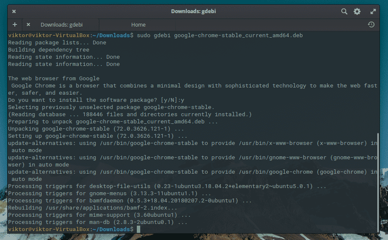The image size is (388, 240).
Task: Click the "Downloads: gdebi" window title
Action: coord(194,11)
